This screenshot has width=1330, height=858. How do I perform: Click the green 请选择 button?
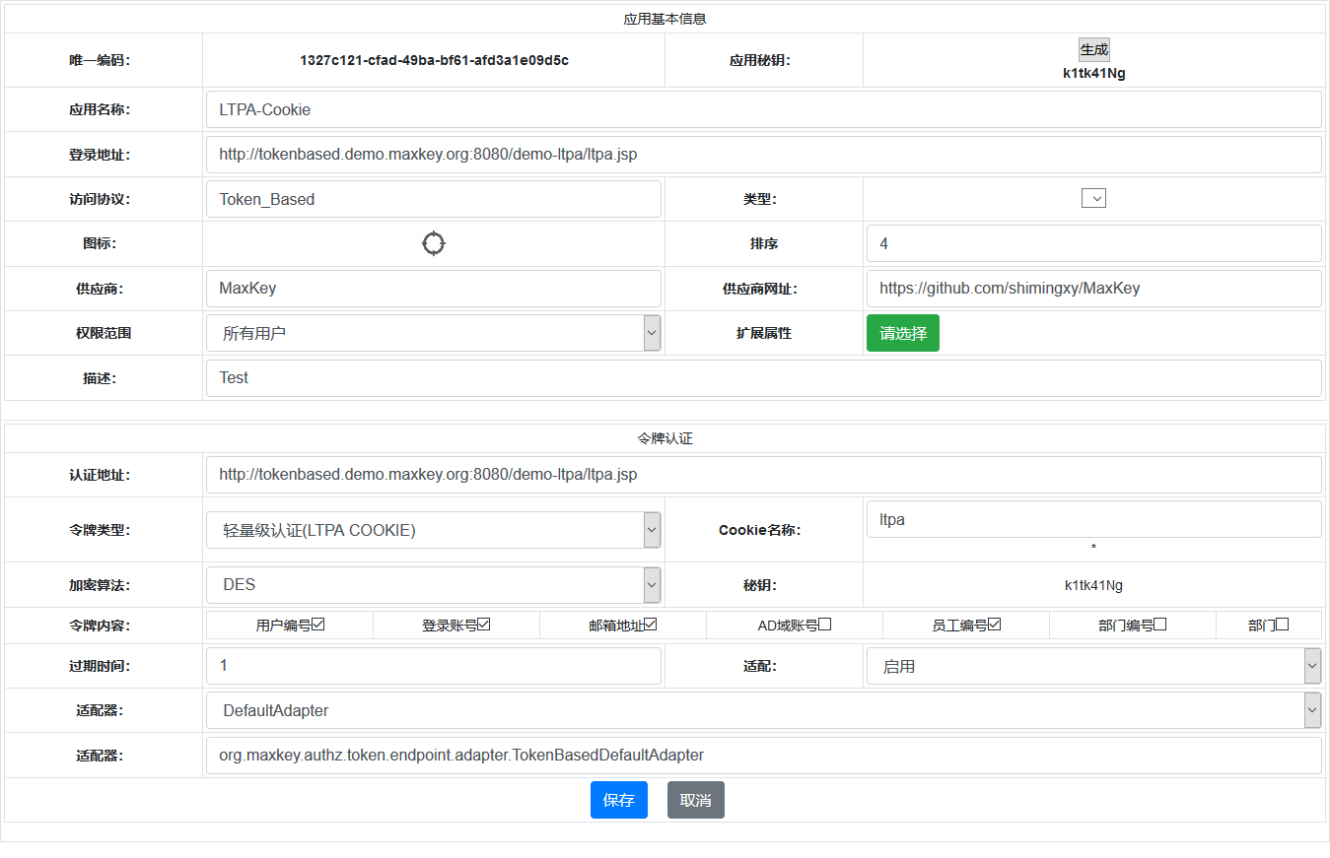[902, 333]
